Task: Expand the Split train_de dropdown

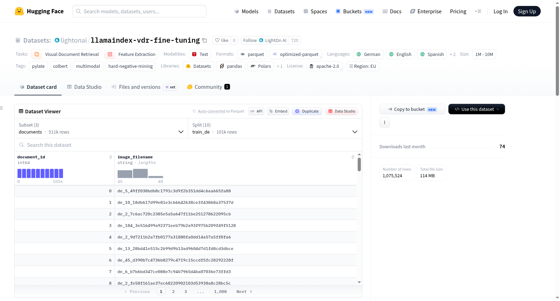Action: point(275,128)
